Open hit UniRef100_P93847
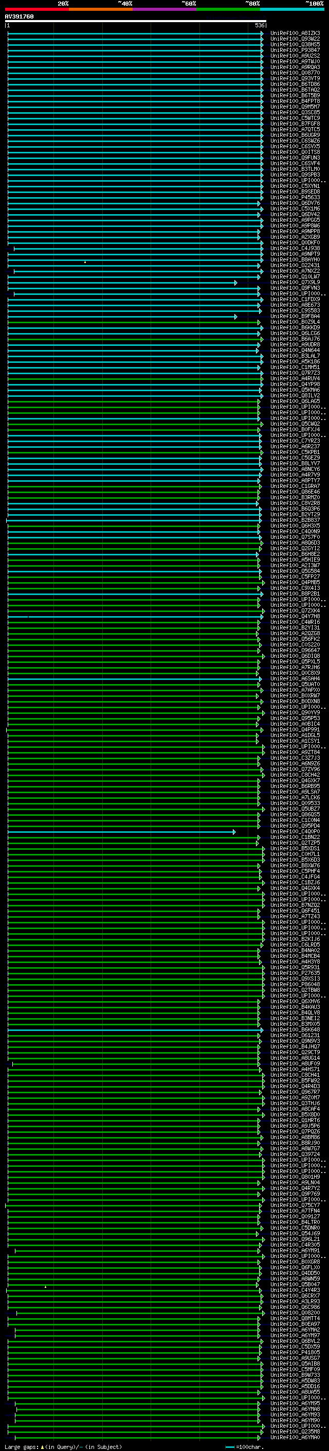The image size is (329, 1451). 295,50
